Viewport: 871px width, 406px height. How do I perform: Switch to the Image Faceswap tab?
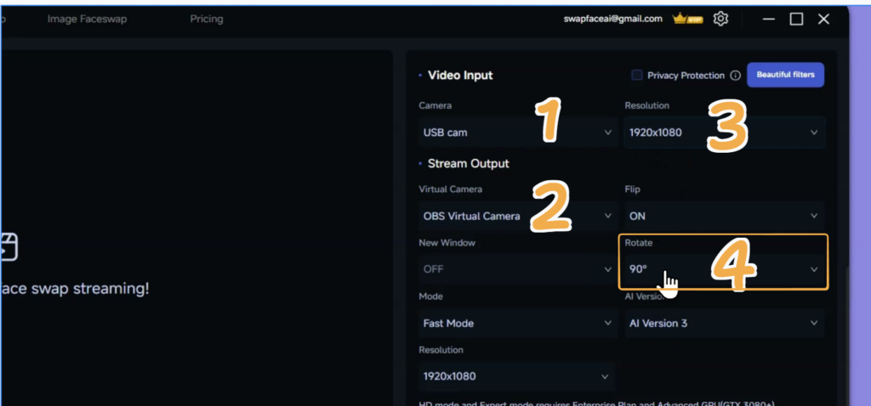click(x=87, y=19)
